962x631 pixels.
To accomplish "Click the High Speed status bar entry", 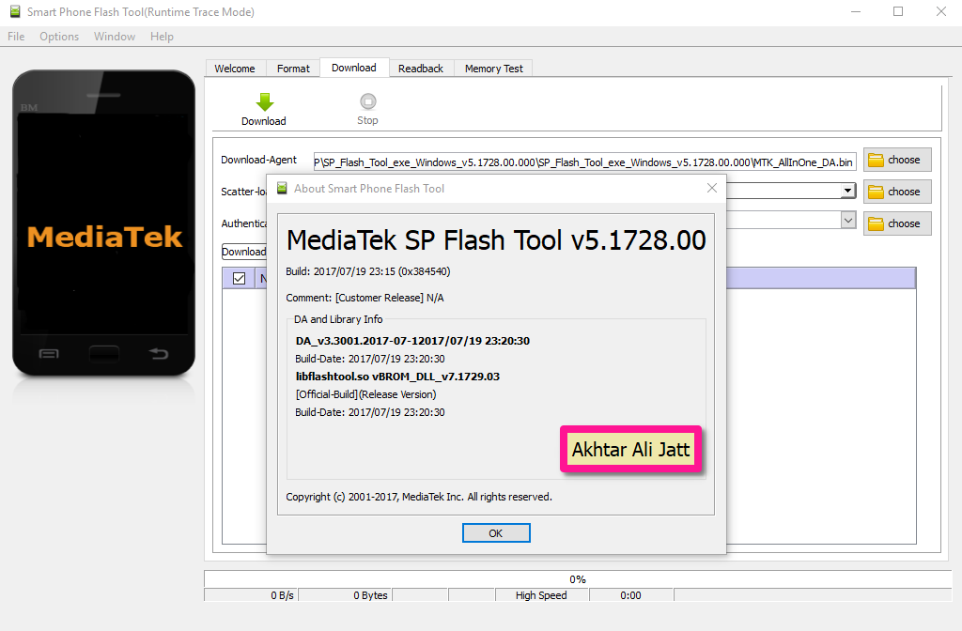I will tap(542, 594).
